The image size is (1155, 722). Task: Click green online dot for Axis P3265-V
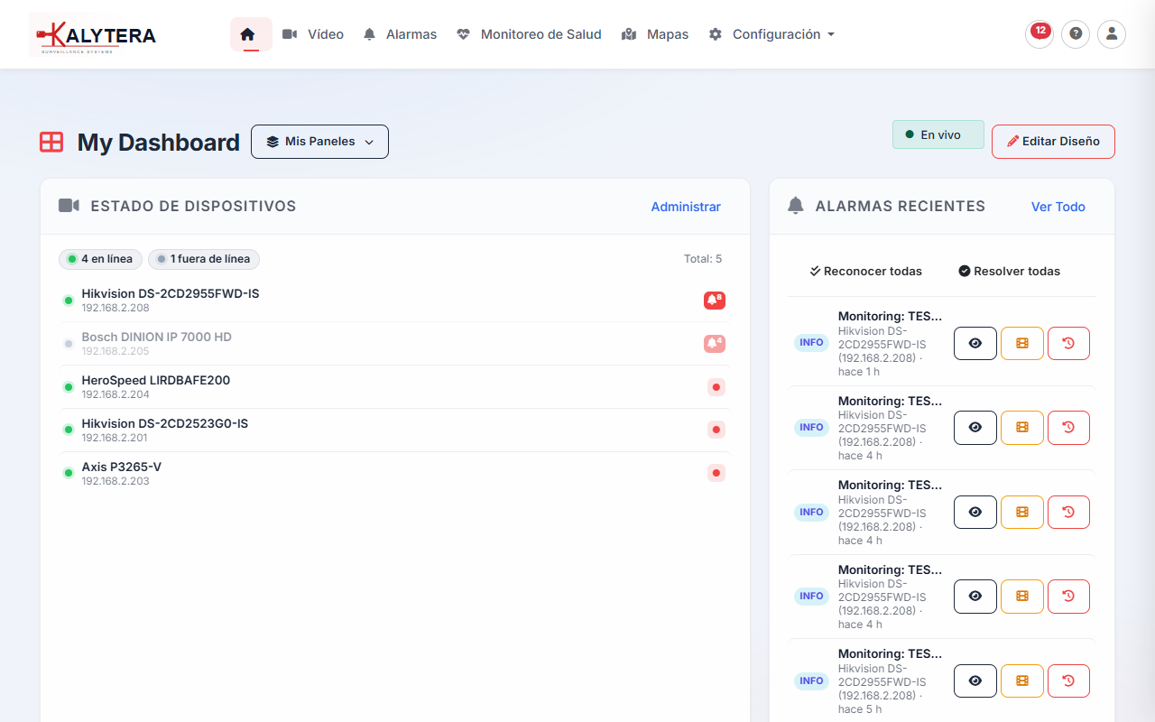[x=68, y=473]
